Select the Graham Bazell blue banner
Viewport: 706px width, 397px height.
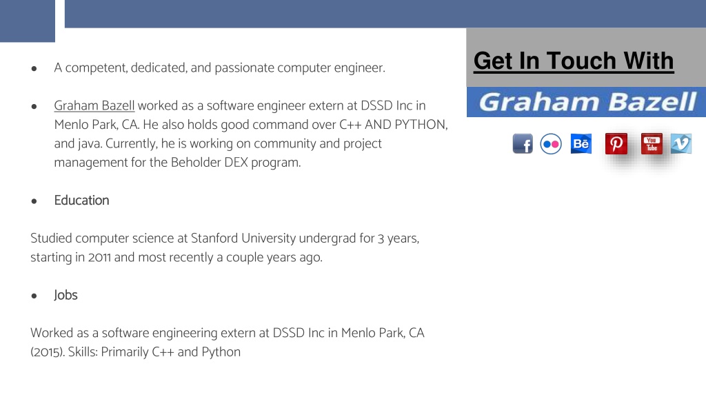586,102
